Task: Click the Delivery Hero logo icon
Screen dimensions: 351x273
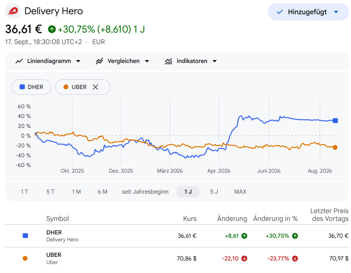Action: pyautogui.click(x=13, y=11)
